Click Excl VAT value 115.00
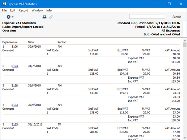Image resolution: width=187 pixels, height=140 pixels. pyautogui.click(x=124, y=113)
